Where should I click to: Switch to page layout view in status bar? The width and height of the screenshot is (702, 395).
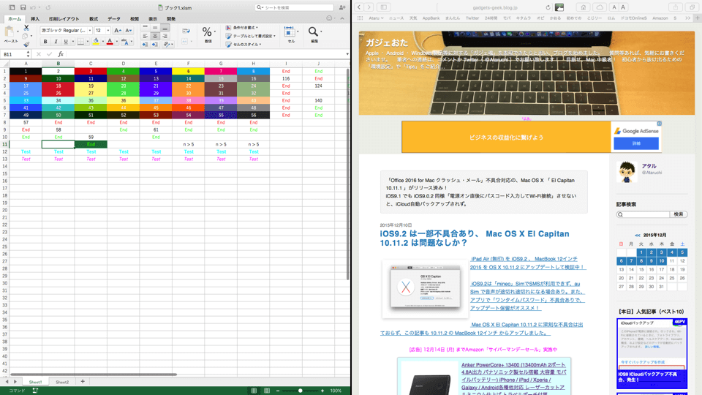point(267,391)
